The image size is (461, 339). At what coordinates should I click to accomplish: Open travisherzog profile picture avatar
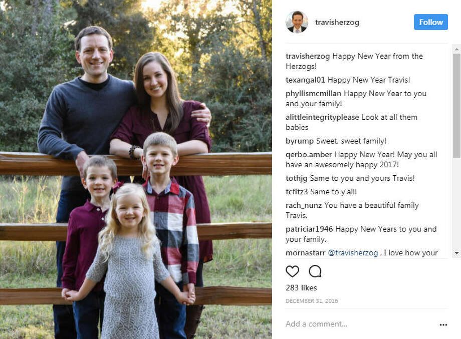297,22
